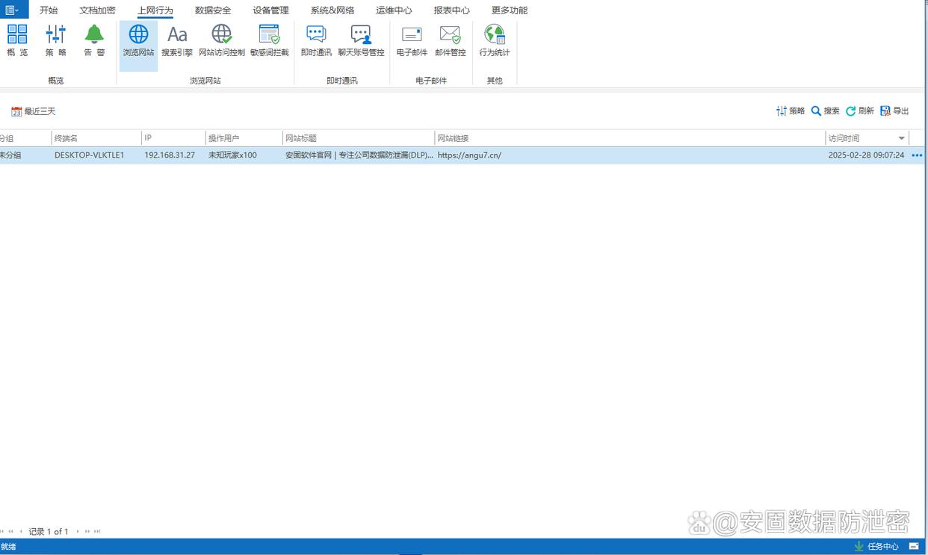Open 任务中心 in the status bar

tap(876, 546)
